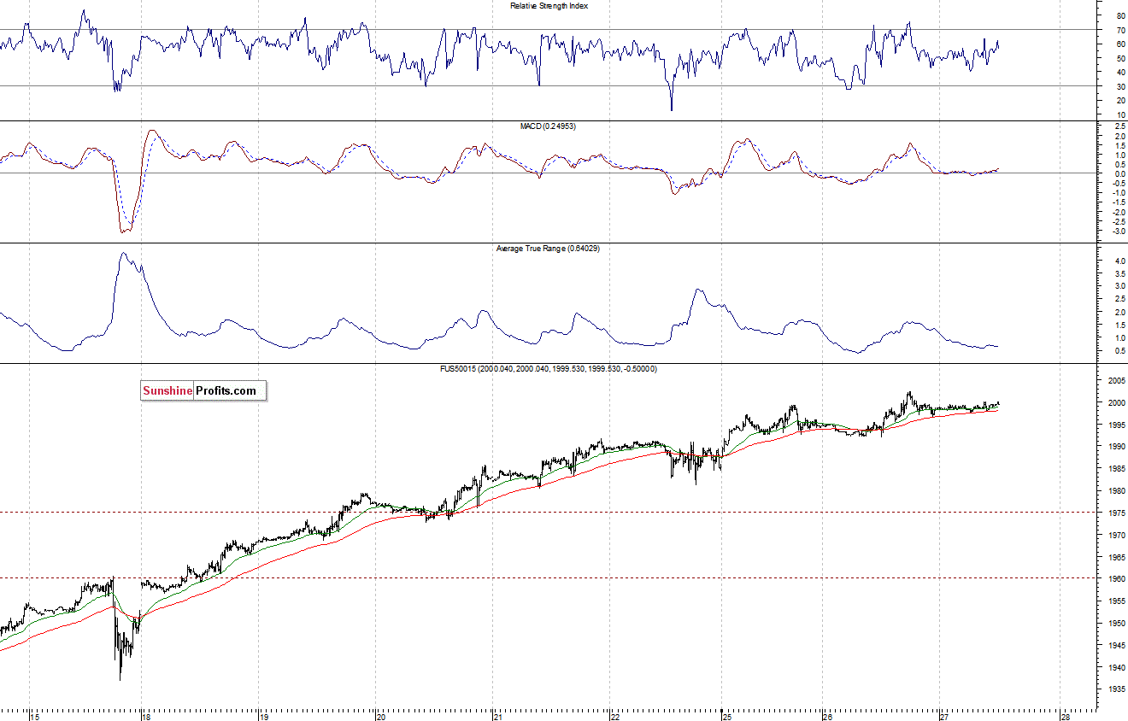Click the Average True Range scale label 3.0
Image resolution: width=1128 pixels, height=721 pixels.
1119,285
